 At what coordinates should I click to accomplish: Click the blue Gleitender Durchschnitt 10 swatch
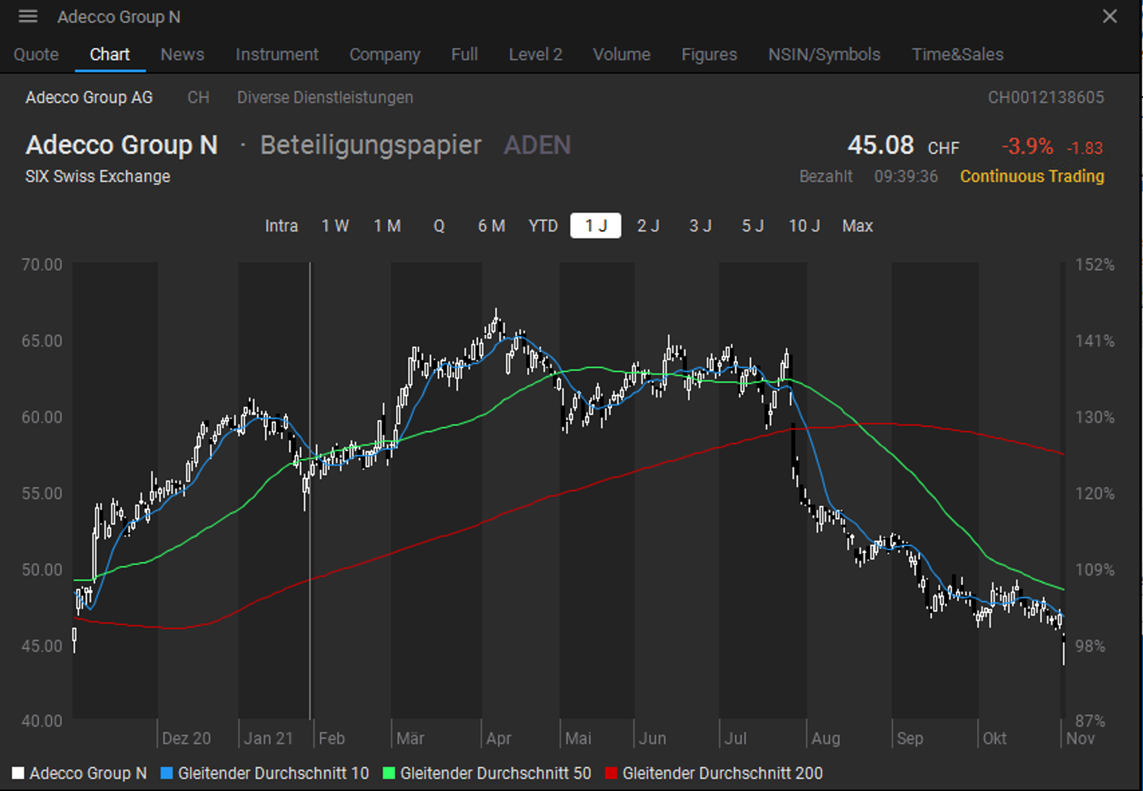(167, 773)
